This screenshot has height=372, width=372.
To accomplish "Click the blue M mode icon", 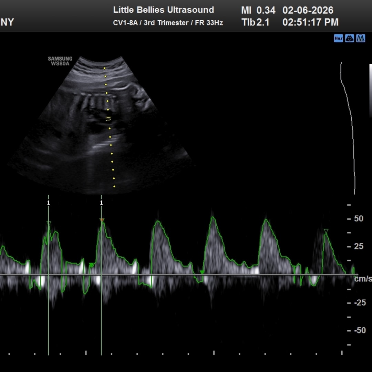I will click(361, 38).
